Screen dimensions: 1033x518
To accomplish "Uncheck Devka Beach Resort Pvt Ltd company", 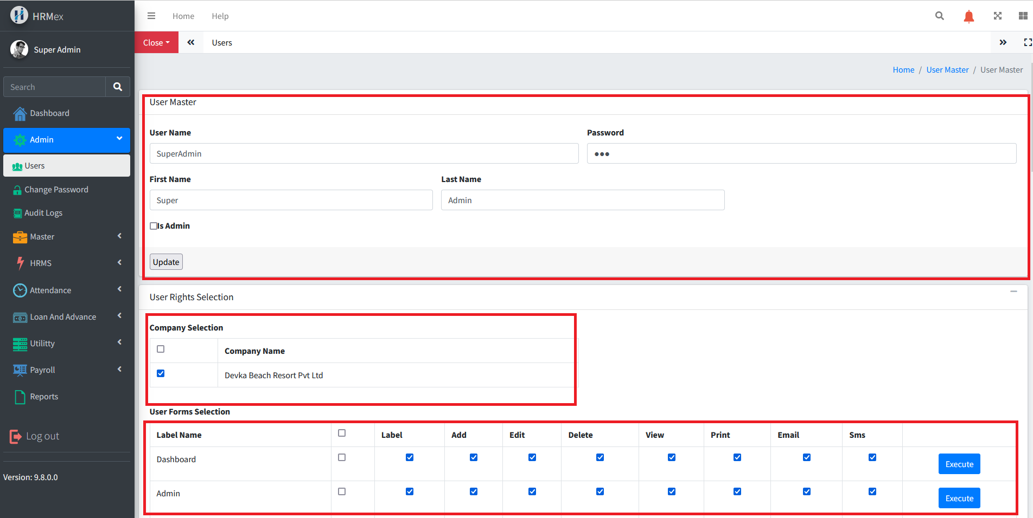I will coord(161,373).
